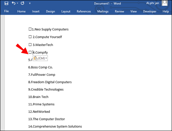Click the Undo arrow icon
This screenshot has width=172, height=131.
(14, 3)
